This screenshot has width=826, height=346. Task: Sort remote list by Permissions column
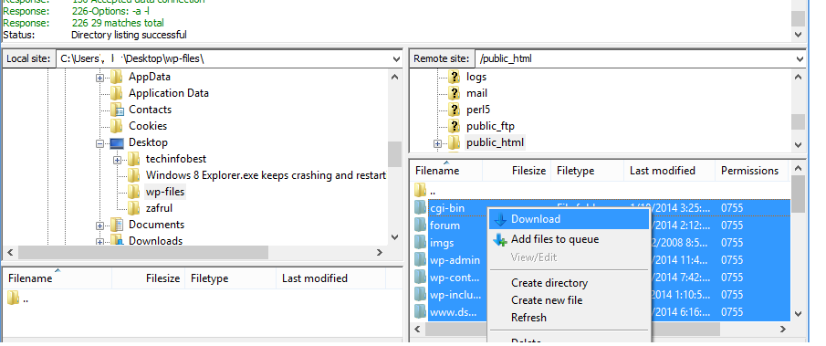[751, 171]
